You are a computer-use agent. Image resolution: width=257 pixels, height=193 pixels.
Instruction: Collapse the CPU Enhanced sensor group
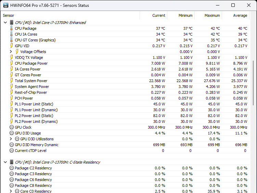pyautogui.click(x=5, y=23)
